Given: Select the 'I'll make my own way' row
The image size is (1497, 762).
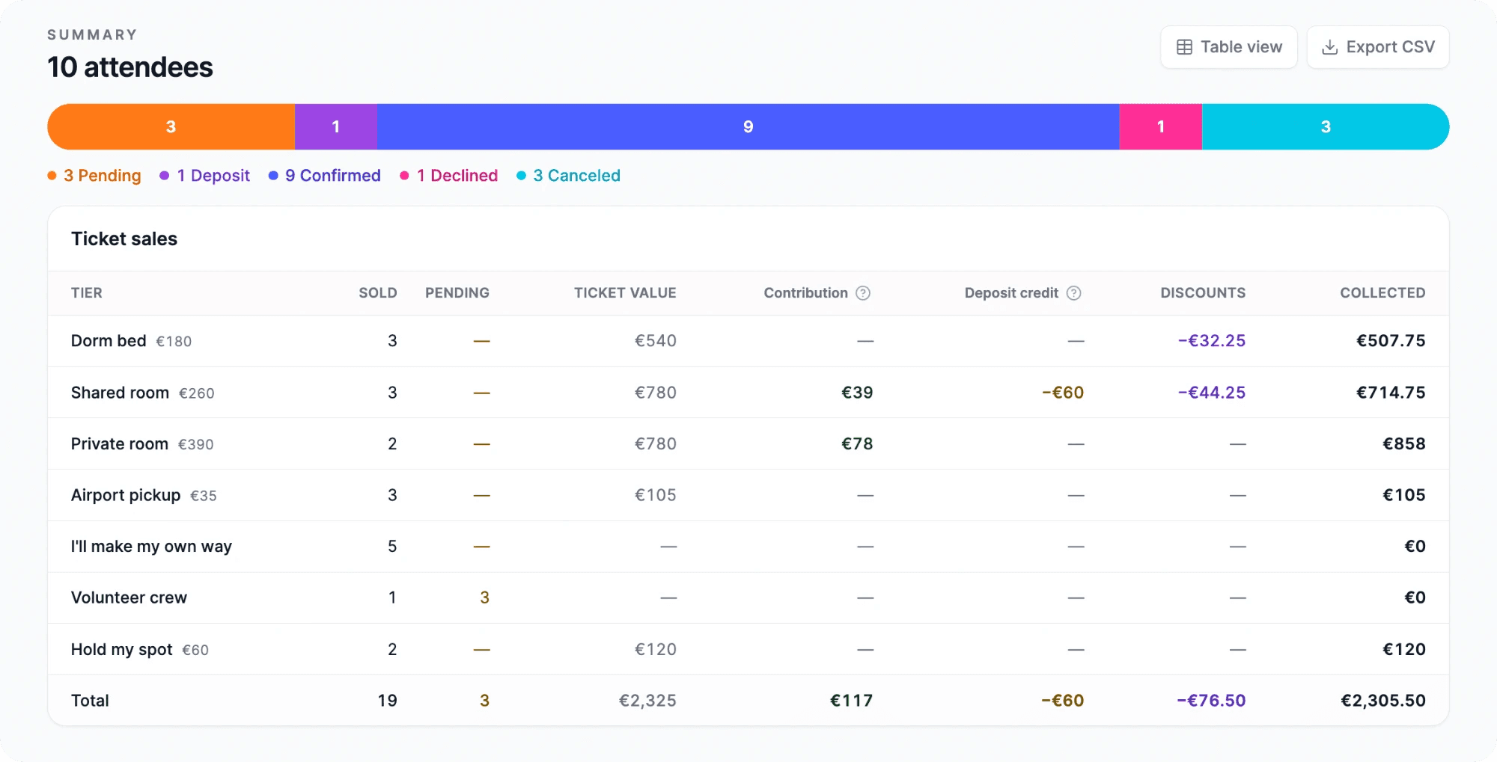Looking at the screenshot, I should (748, 547).
